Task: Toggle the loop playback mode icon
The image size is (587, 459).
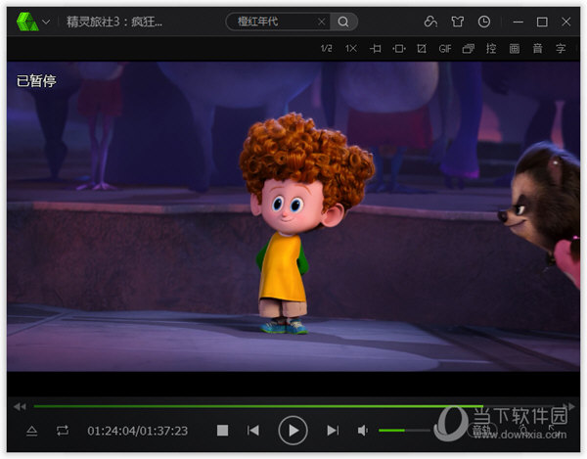Action: pyautogui.click(x=63, y=431)
